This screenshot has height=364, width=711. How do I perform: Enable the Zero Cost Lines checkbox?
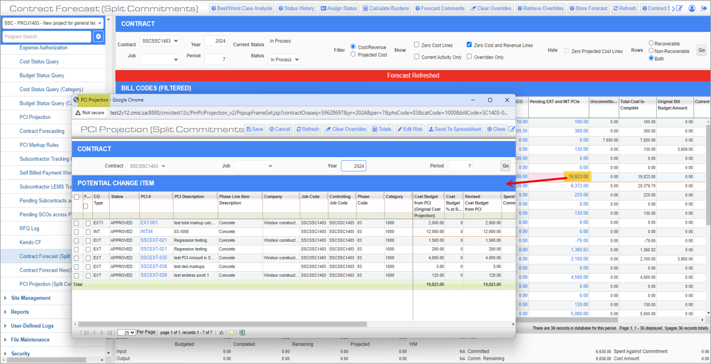417,45
